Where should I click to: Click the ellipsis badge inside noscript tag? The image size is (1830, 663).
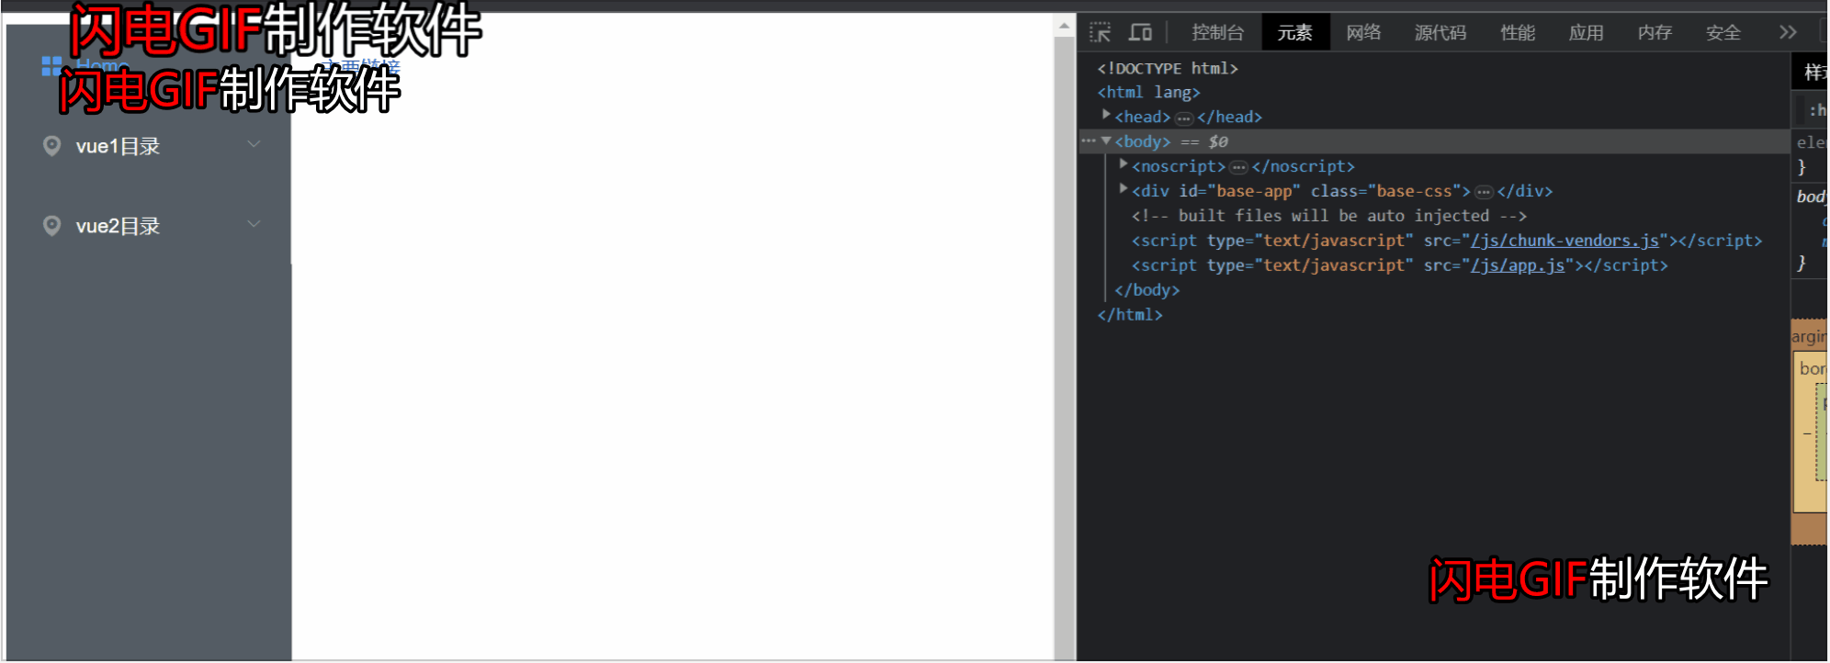(x=1238, y=168)
